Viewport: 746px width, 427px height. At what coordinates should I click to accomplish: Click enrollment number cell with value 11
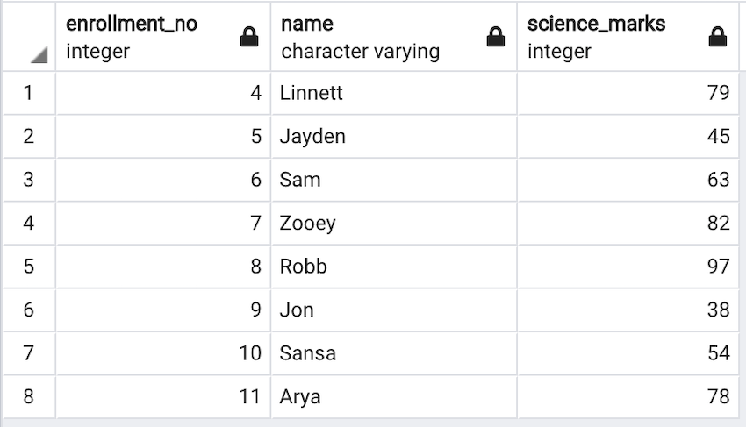[x=163, y=396]
